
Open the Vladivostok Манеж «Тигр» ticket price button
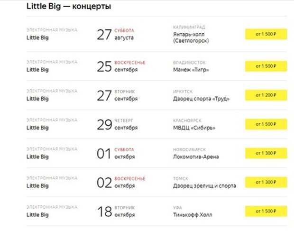(266, 66)
